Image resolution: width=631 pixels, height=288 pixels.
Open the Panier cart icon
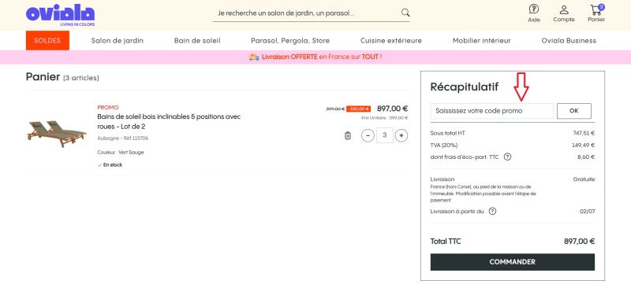[596, 13]
